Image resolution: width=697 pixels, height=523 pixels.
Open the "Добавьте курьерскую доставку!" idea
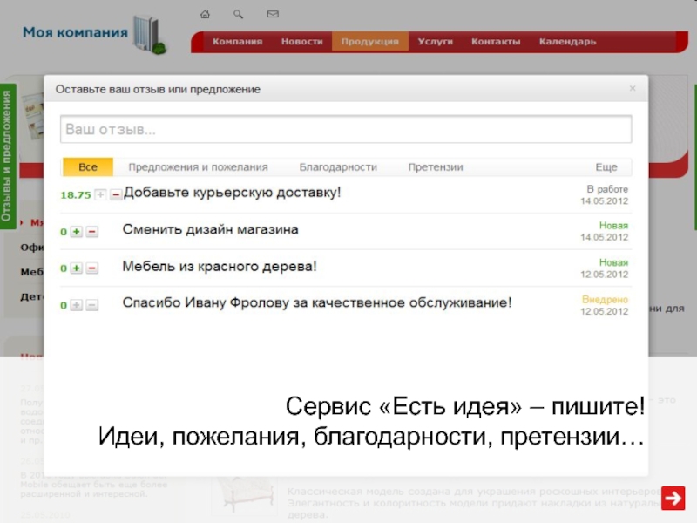(232, 192)
